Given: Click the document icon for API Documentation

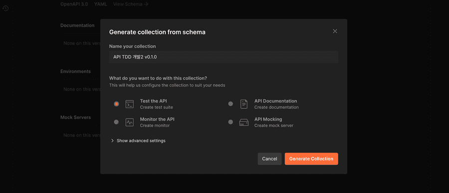Looking at the screenshot, I should coord(243,104).
